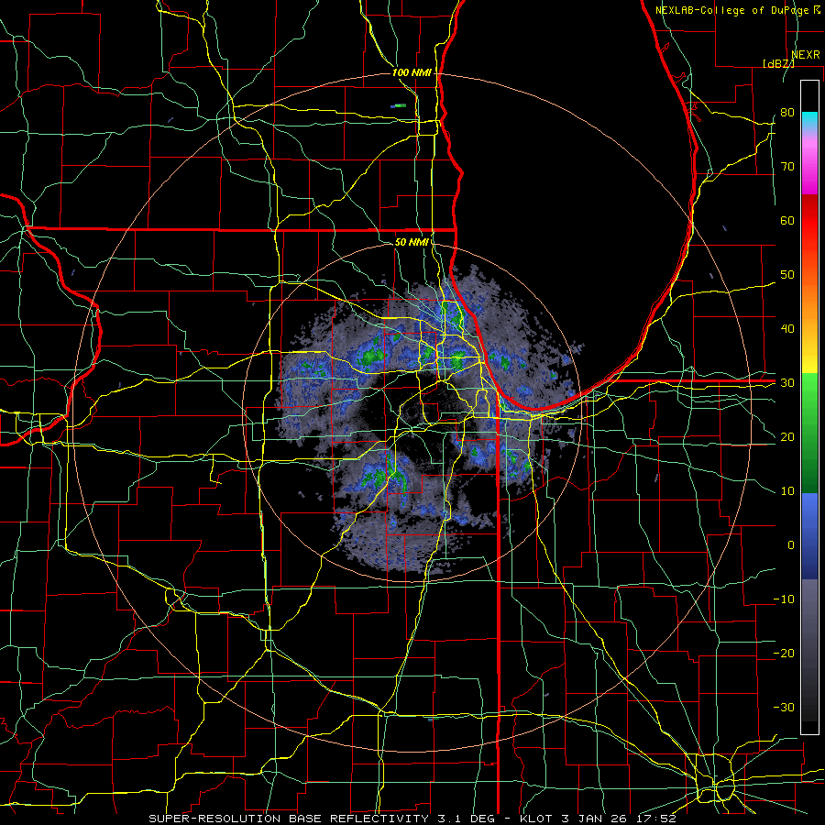Click the '100 NMI' range ring label
The image size is (825, 825).
[412, 72]
